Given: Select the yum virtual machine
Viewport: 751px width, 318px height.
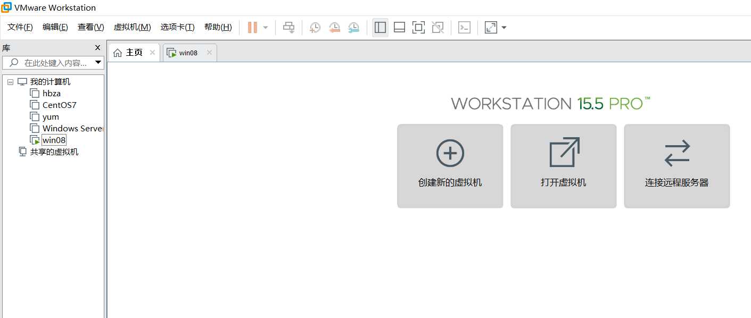Looking at the screenshot, I should [x=51, y=117].
